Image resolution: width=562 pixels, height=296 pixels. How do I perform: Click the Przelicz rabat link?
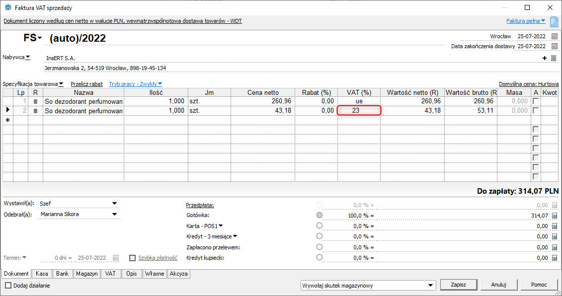click(86, 84)
